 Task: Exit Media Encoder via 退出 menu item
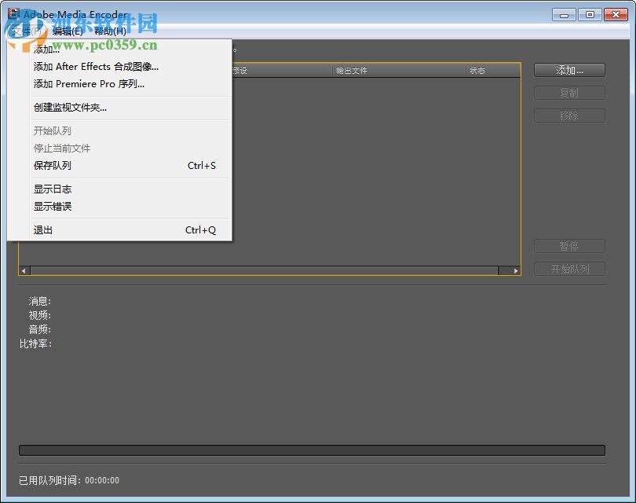pyautogui.click(x=42, y=229)
